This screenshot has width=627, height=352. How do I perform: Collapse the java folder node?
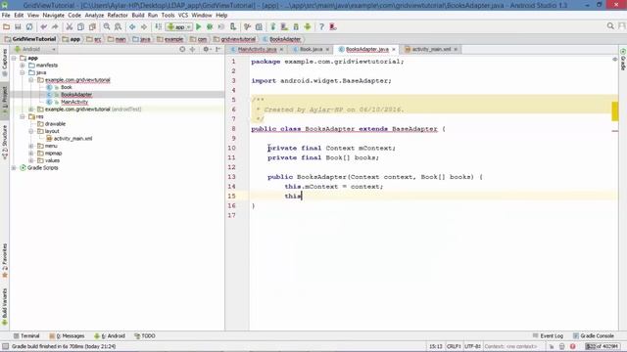[23, 72]
